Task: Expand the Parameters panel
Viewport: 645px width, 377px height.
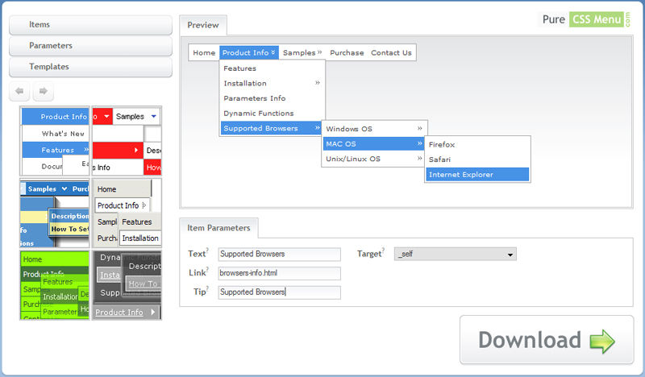Action: point(90,46)
